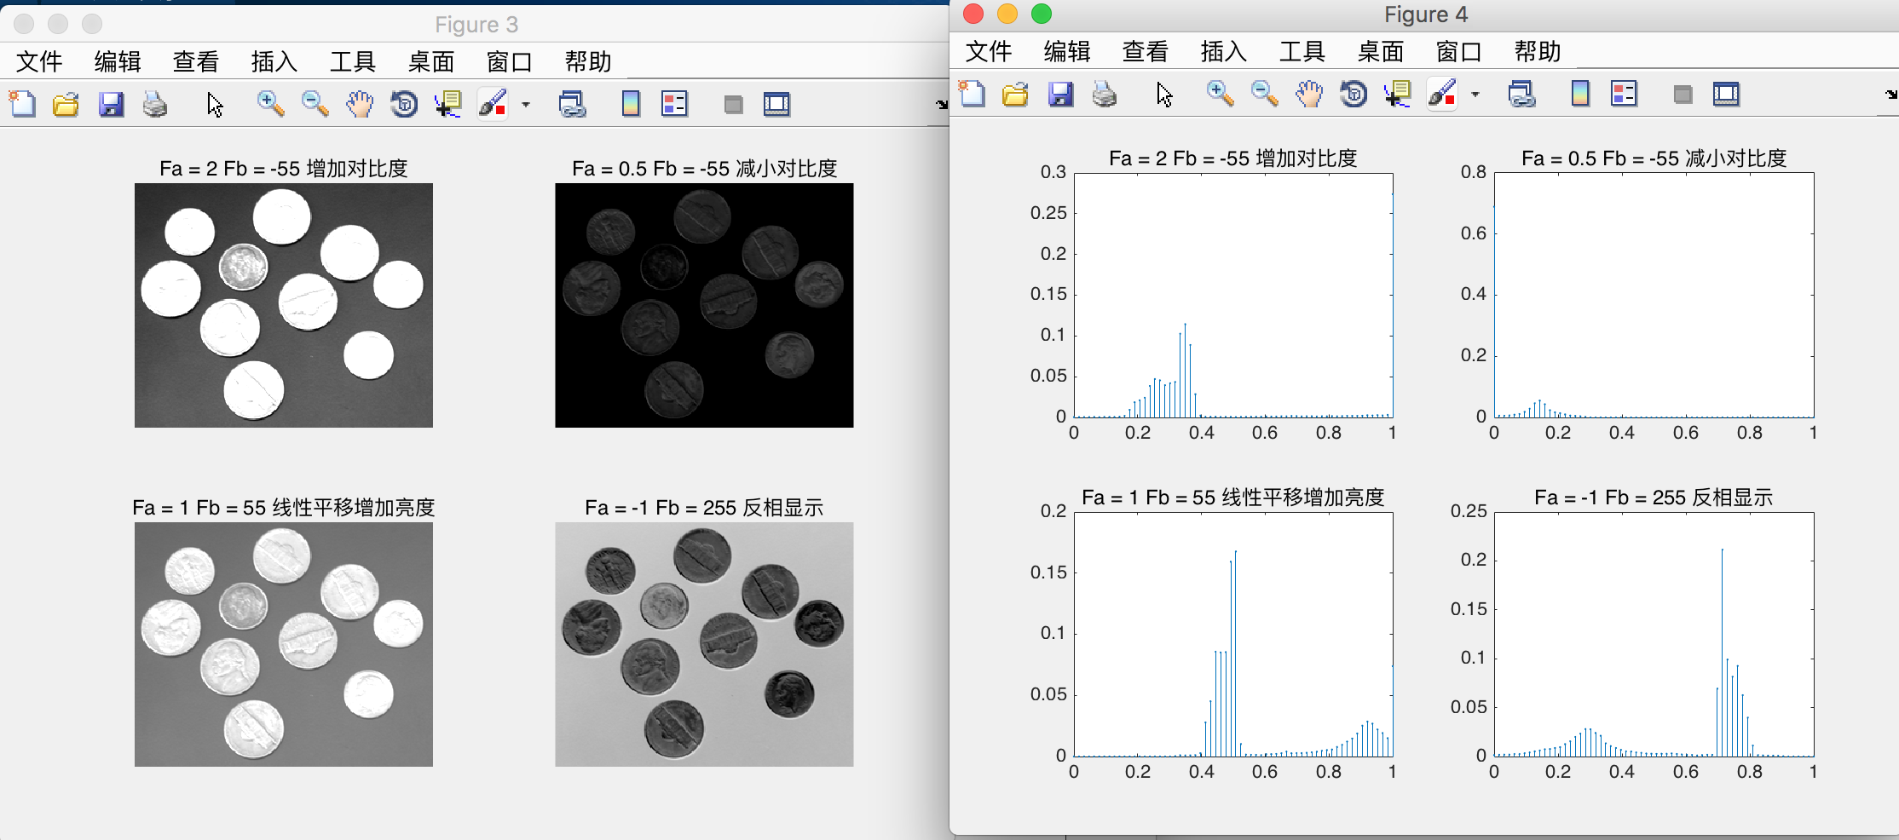Activate Zoom Out tool in Figure 4

click(1264, 94)
